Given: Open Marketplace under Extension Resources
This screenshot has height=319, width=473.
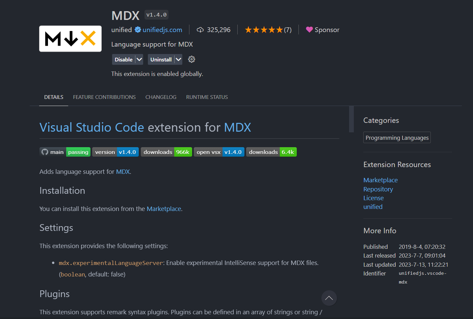Looking at the screenshot, I should pyautogui.click(x=380, y=180).
